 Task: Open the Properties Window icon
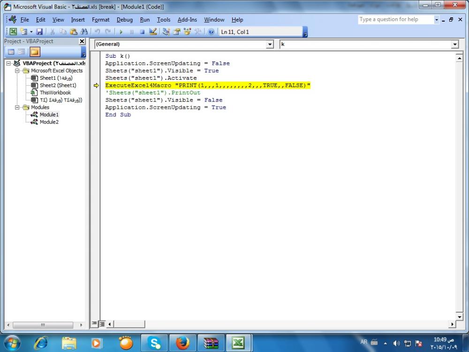177,31
